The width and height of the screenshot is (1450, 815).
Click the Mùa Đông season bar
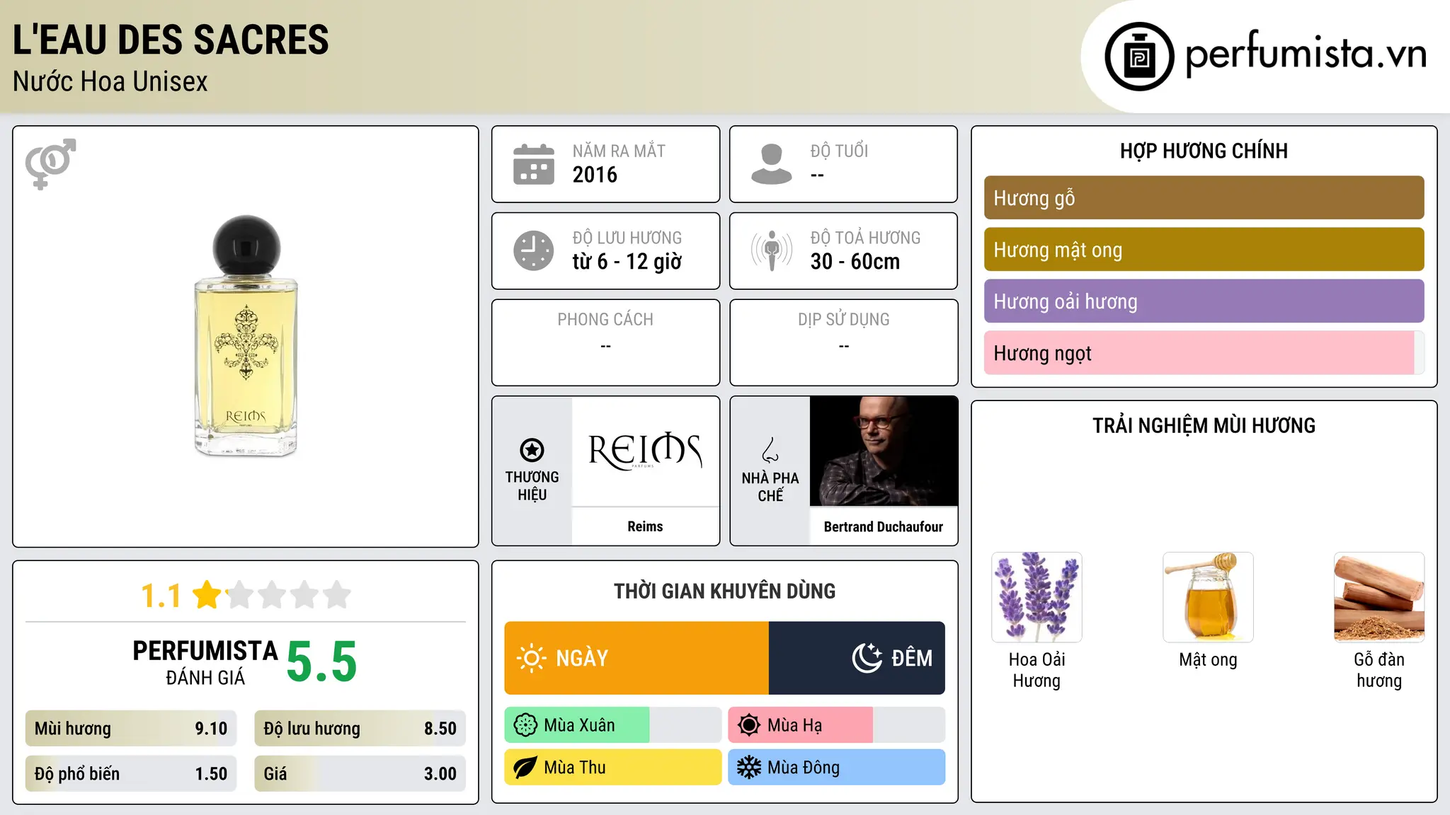pos(837,768)
